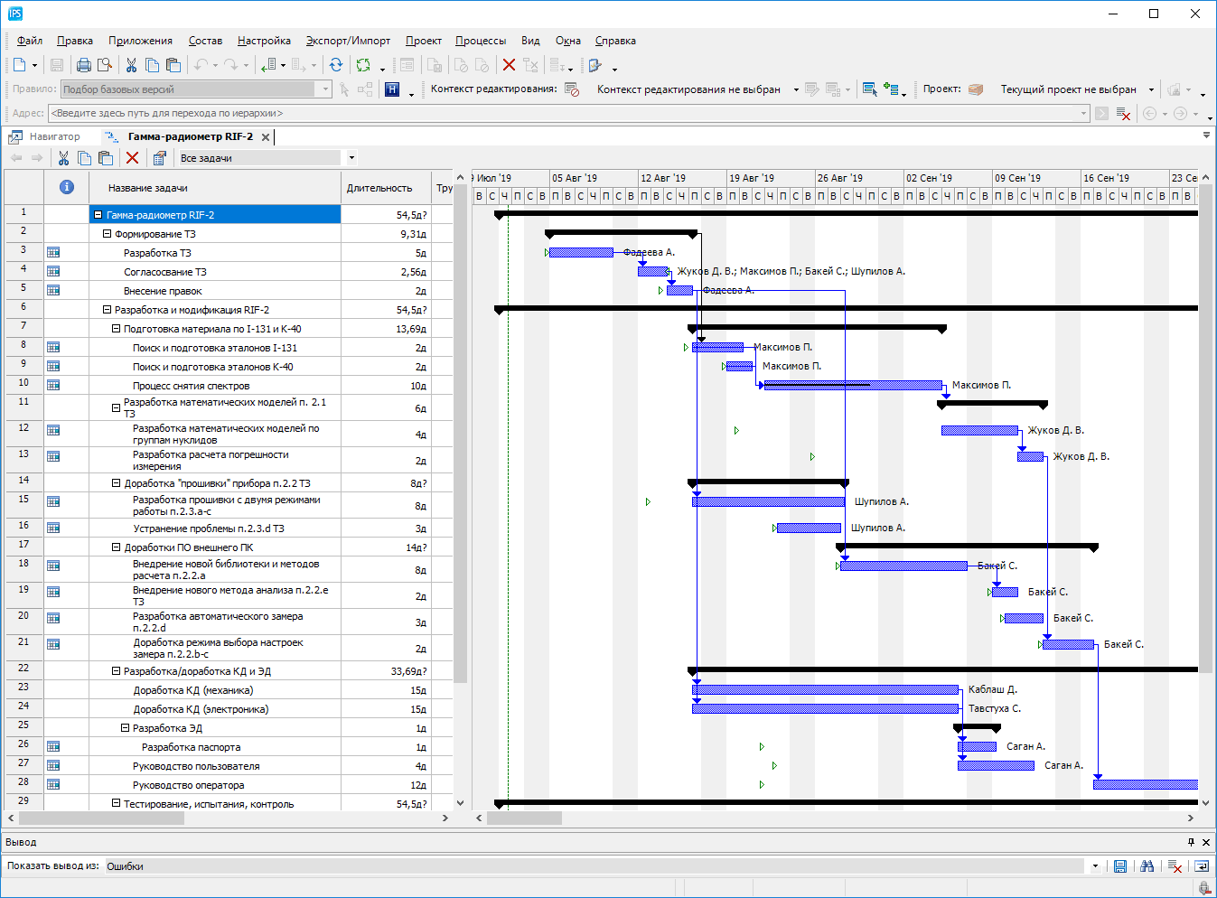Click the red Delete X in task toolbar
This screenshot has width=1217, height=898.
pos(132,158)
